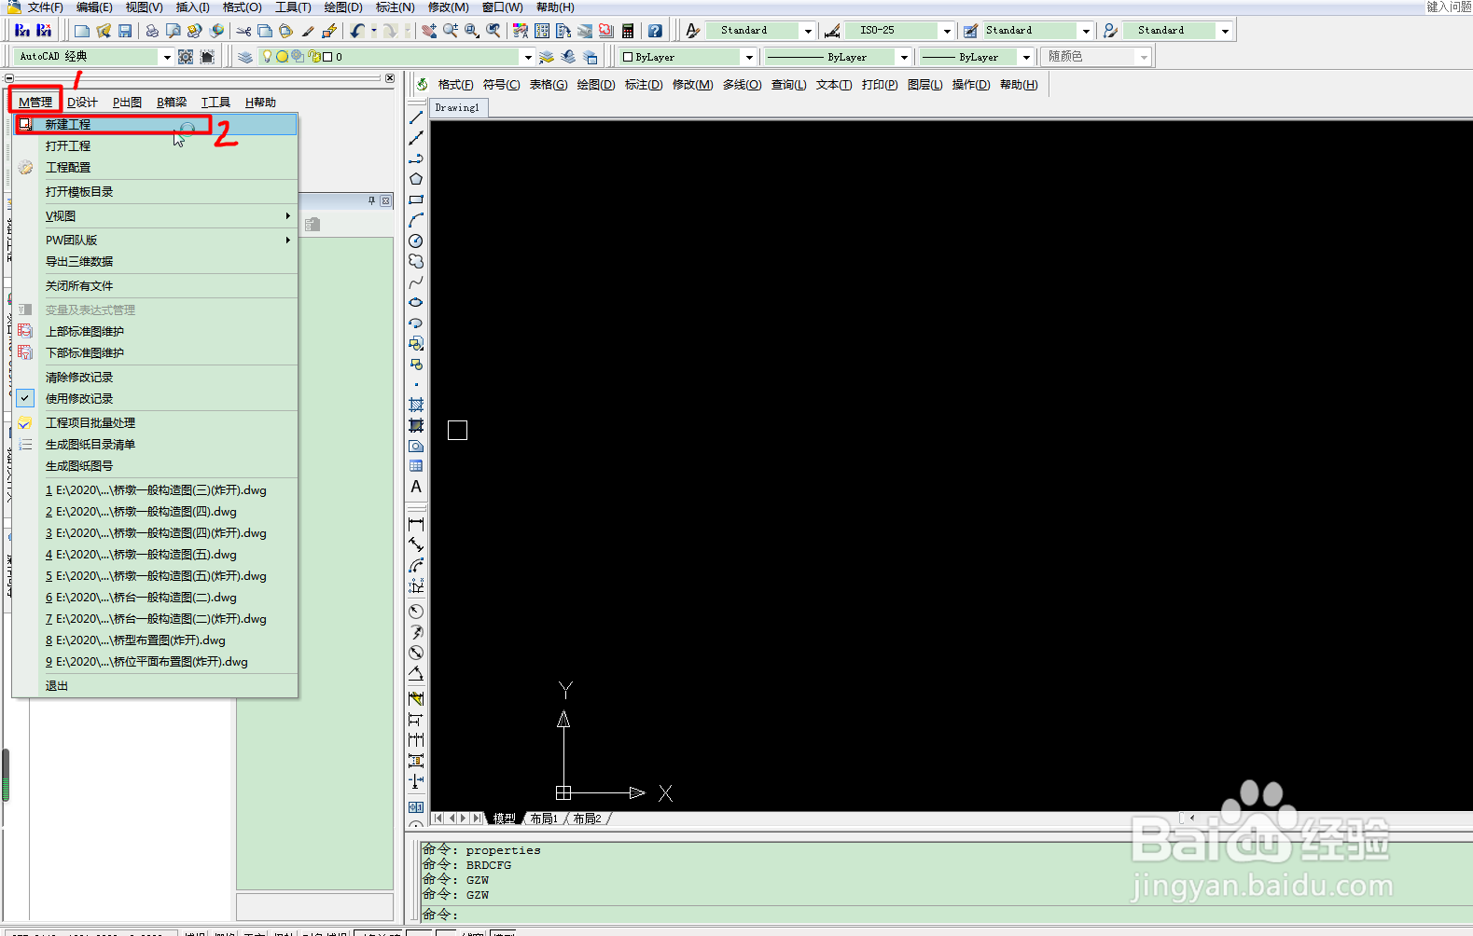
Task: Open the D设计 menu
Action: coord(82,103)
